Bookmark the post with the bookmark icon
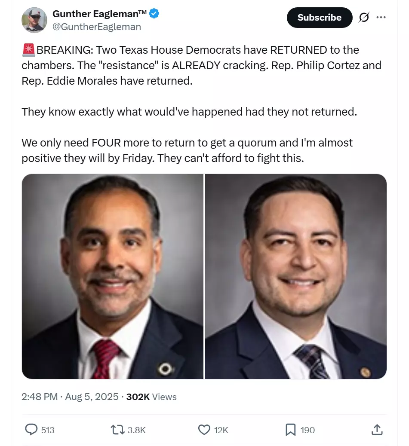Image resolution: width=409 pixels, height=446 pixels. coord(291,430)
